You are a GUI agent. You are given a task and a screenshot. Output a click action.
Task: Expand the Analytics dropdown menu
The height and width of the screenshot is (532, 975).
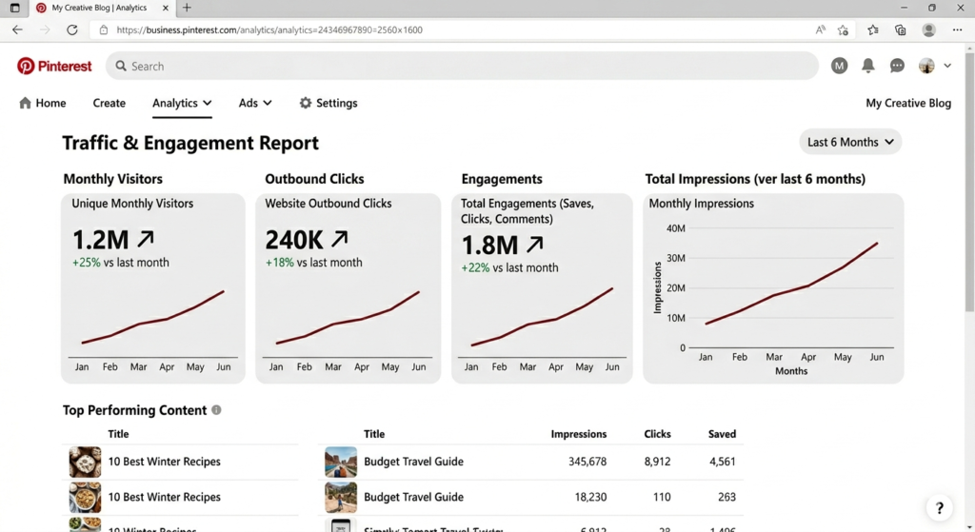point(182,103)
